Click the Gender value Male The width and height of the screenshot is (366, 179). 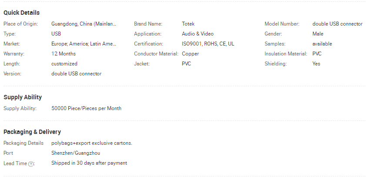tap(318, 34)
